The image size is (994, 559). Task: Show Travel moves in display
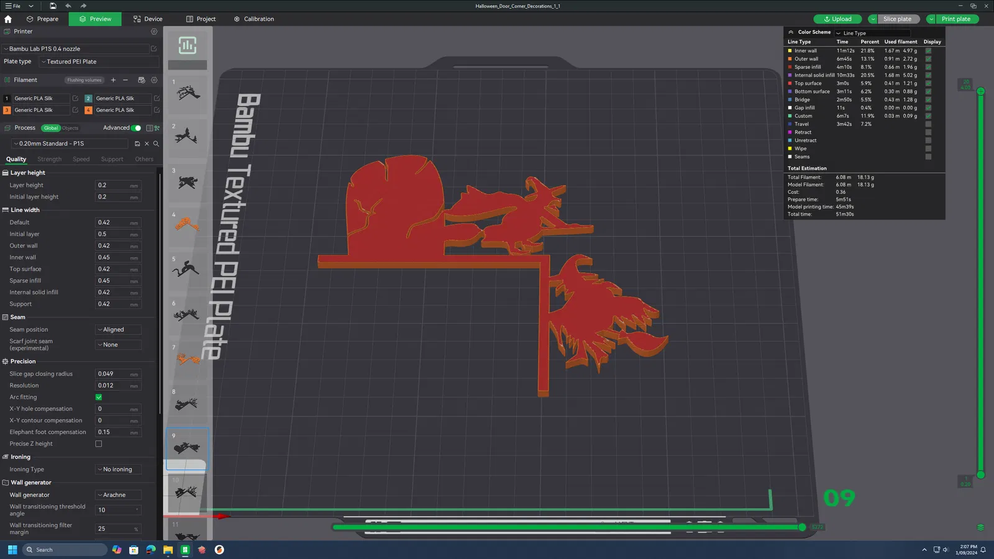pyautogui.click(x=928, y=124)
